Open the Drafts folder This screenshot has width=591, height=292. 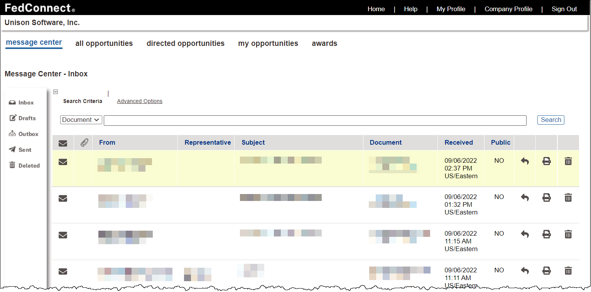(22, 118)
